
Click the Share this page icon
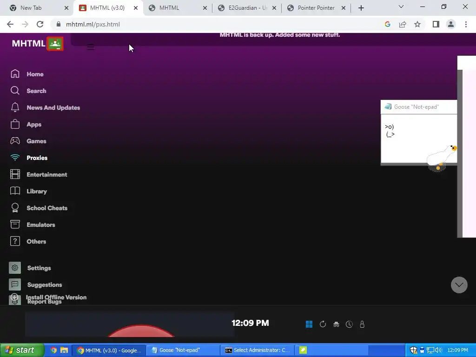pyautogui.click(x=403, y=24)
